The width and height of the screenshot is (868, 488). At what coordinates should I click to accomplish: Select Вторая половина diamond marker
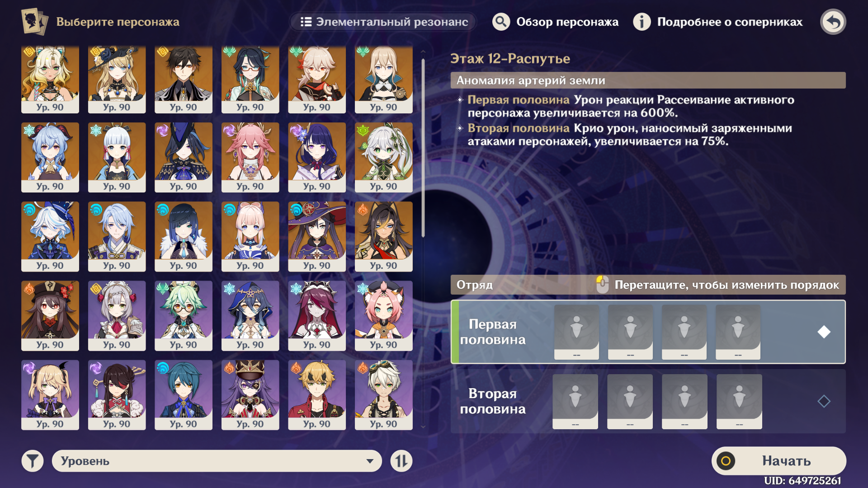click(x=824, y=401)
